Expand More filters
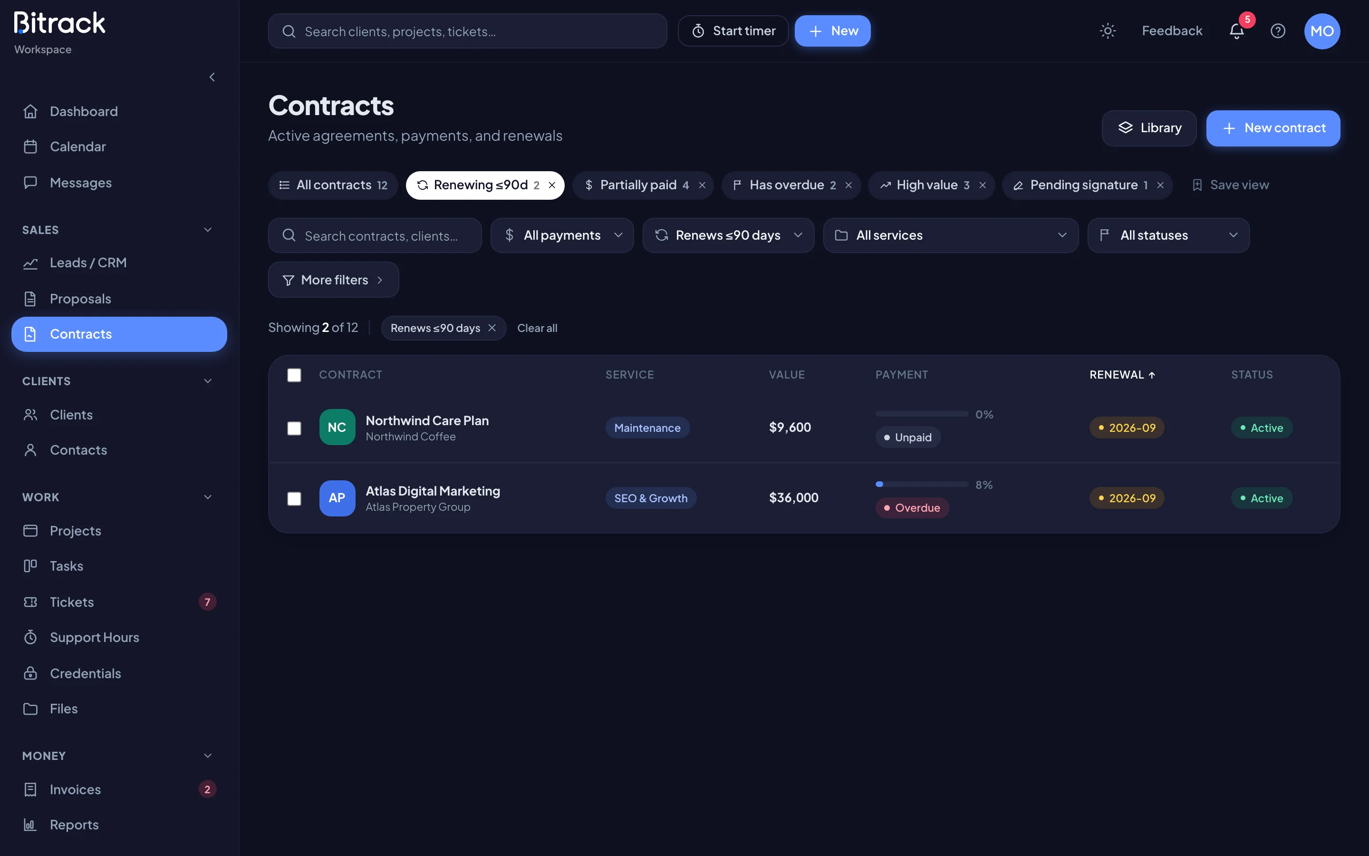This screenshot has width=1369, height=856. pyautogui.click(x=333, y=280)
